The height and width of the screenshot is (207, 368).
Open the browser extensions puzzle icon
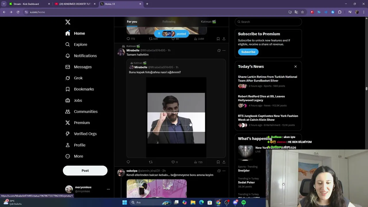(340, 12)
